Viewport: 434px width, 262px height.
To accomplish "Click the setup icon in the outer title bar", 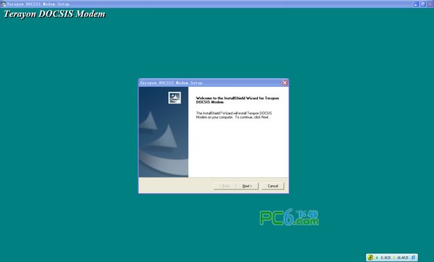I will click(4, 4).
